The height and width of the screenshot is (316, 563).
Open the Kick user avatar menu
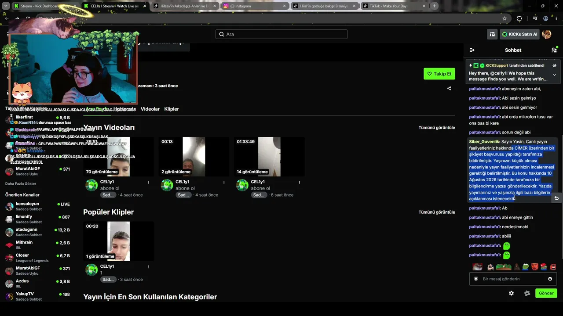[x=547, y=34]
